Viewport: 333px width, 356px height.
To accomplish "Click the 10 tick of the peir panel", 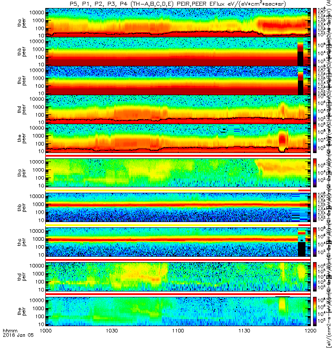I will point(41,324).
